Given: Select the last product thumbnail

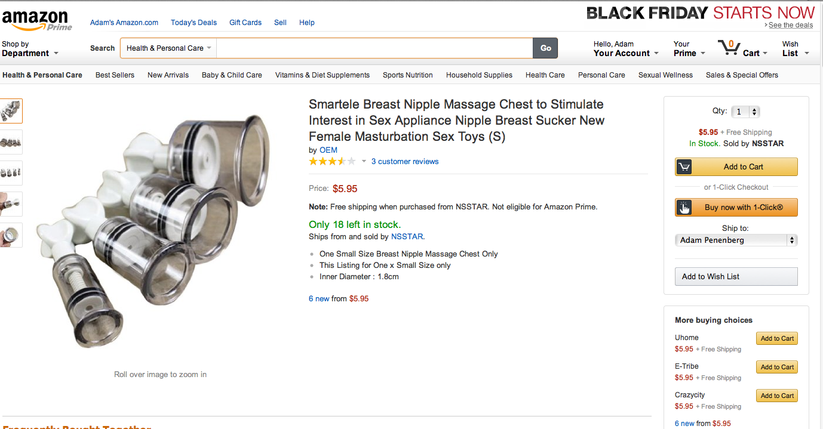Looking at the screenshot, I should 11,235.
